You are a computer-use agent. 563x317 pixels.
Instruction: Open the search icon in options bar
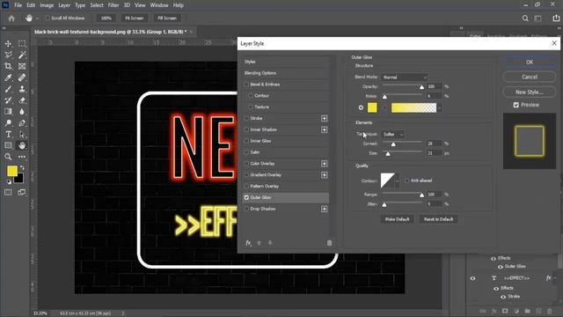pos(525,18)
